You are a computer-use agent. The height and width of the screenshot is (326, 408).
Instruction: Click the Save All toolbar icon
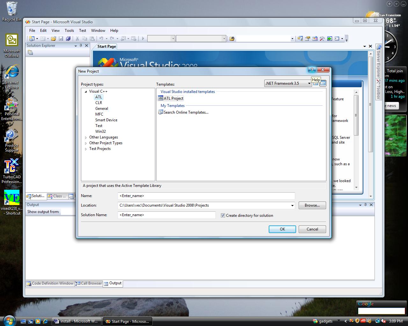(68, 39)
